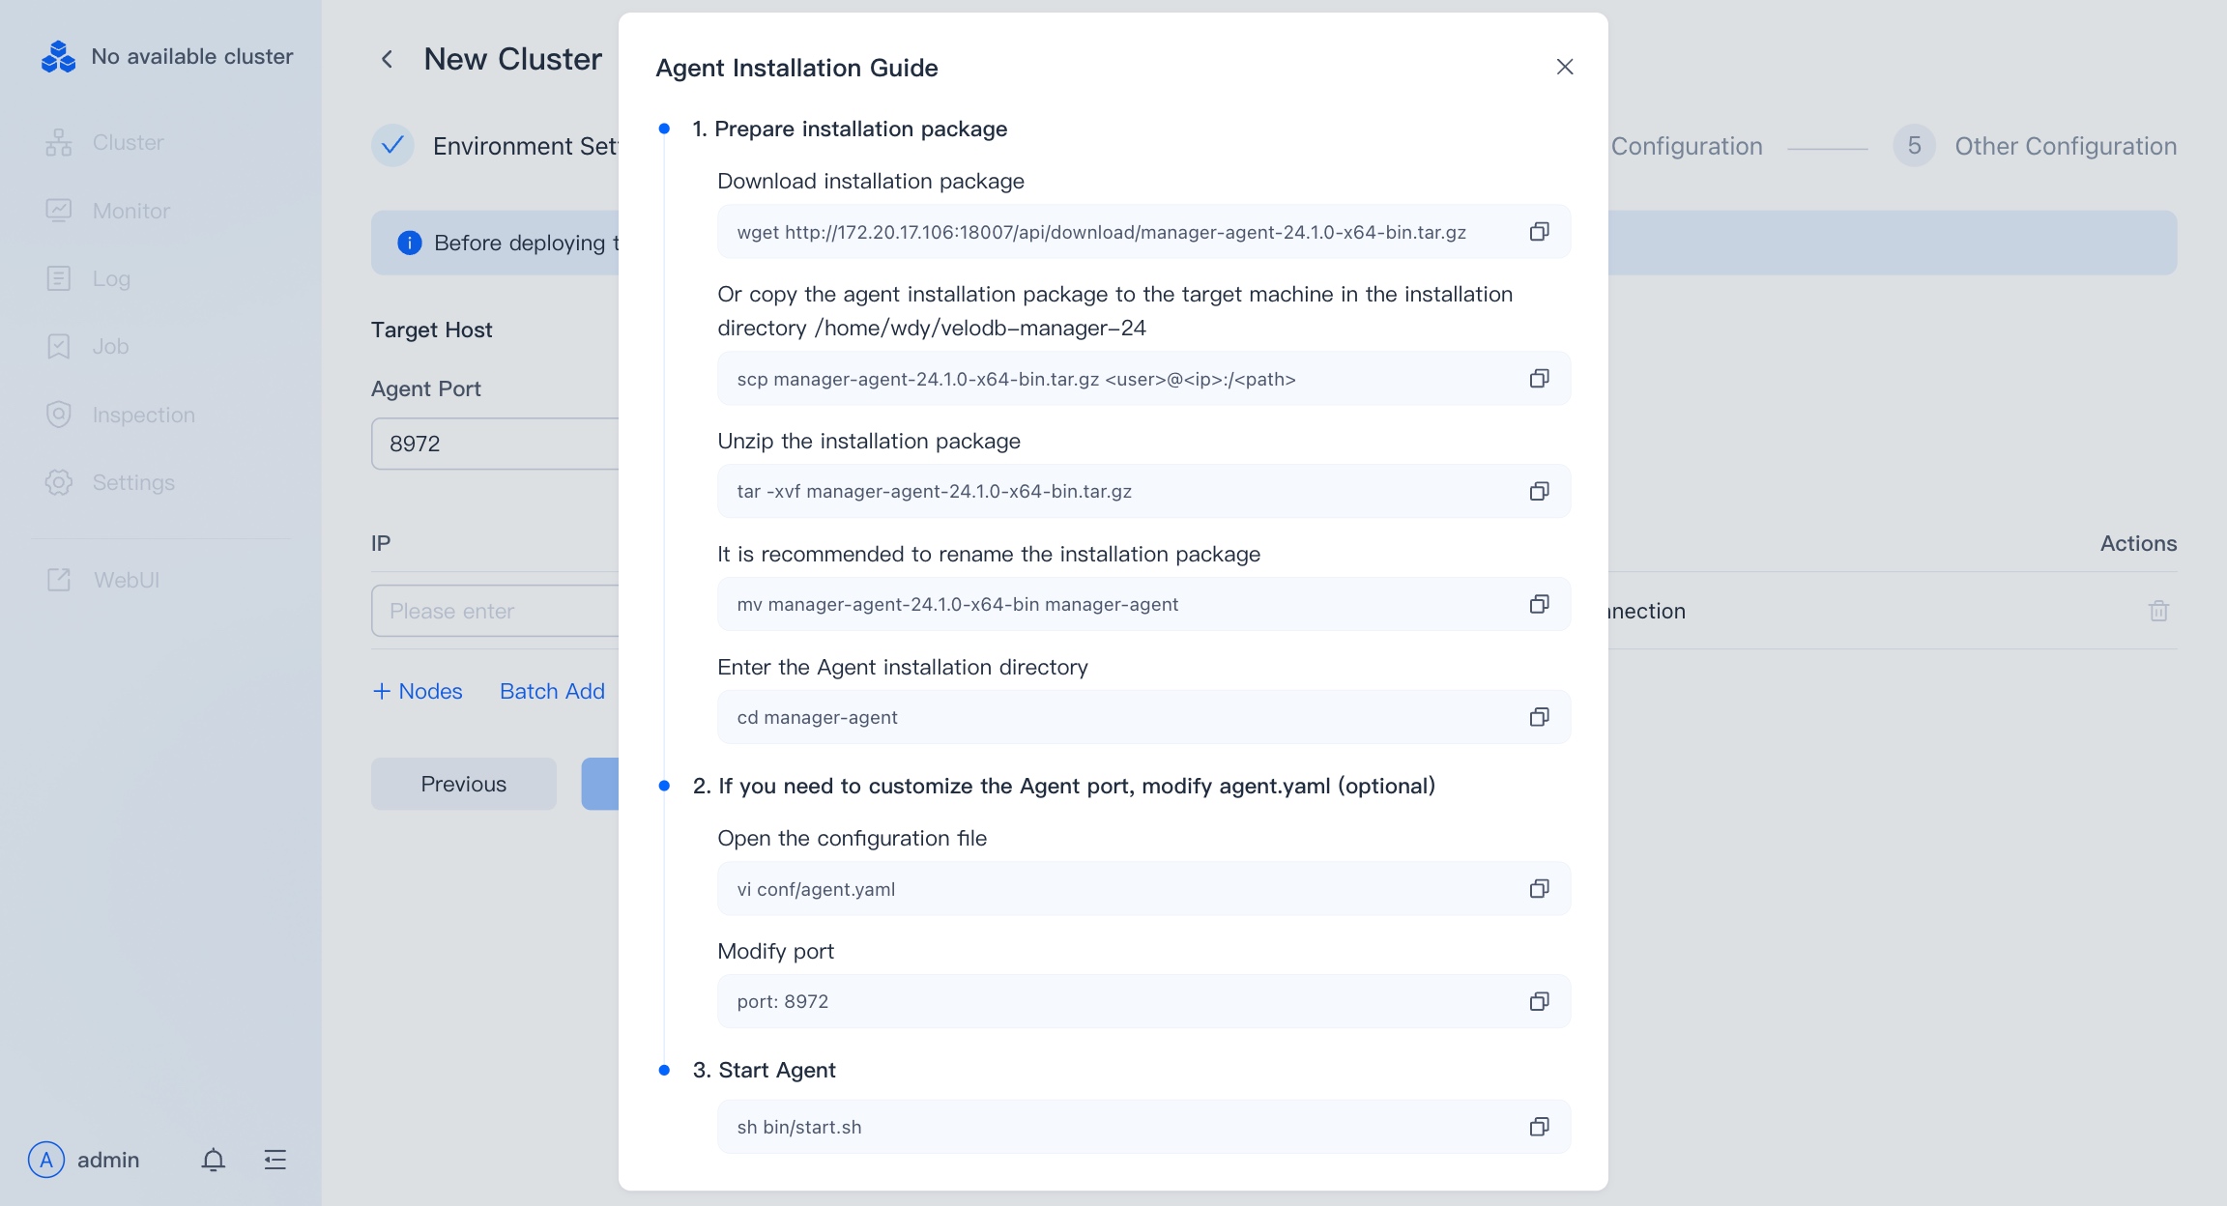The image size is (2227, 1206).
Task: Copy the tar -xvf unzip command
Action: pyautogui.click(x=1539, y=491)
